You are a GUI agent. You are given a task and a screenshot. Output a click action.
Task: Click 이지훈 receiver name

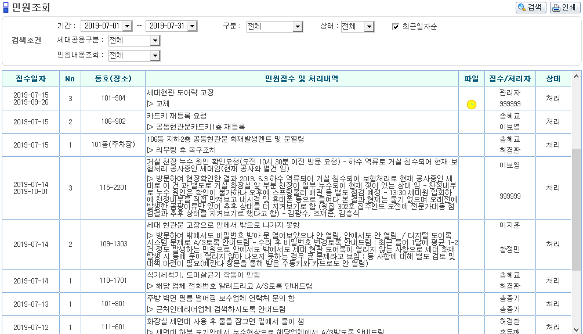[510, 225]
